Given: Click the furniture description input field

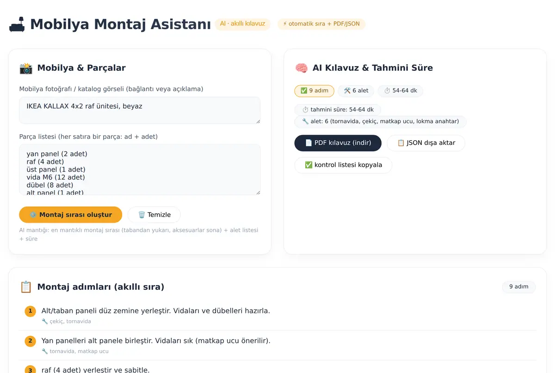Looking at the screenshot, I should (140, 110).
